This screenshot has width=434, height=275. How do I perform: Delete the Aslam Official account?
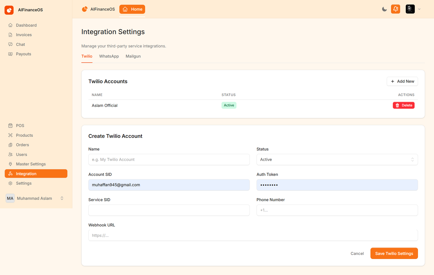click(x=404, y=105)
